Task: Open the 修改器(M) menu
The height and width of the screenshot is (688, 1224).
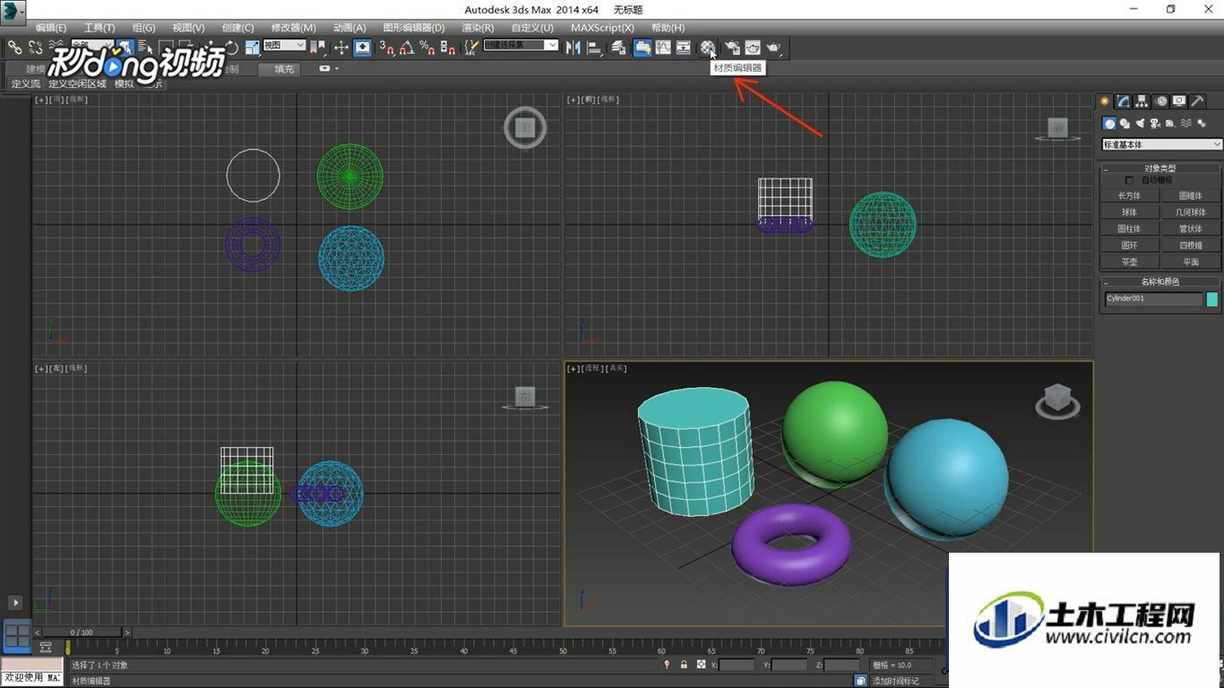Action: [293, 28]
